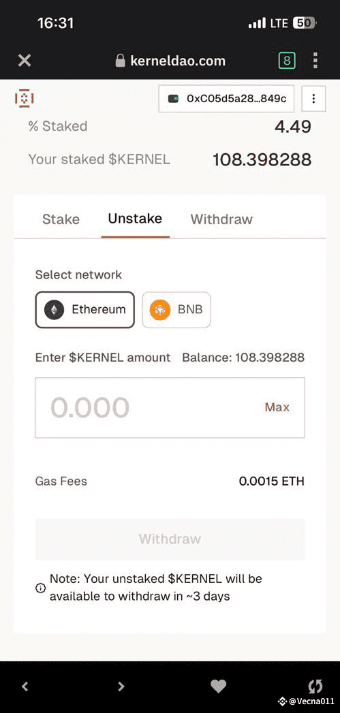Reload the page with refresh icon
This screenshot has height=713, width=340.
point(315,686)
